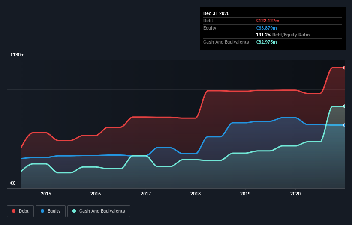The width and height of the screenshot is (352, 225).
Task: Click the €82.975m cash value
Action: tap(266, 42)
